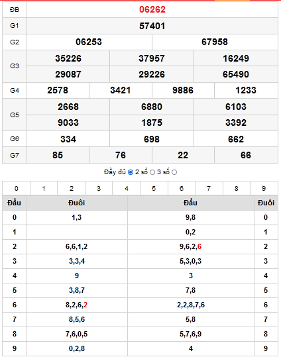This screenshot has width=281, height=357.
Task: Click the G4 number 3421
Action: click(x=121, y=90)
